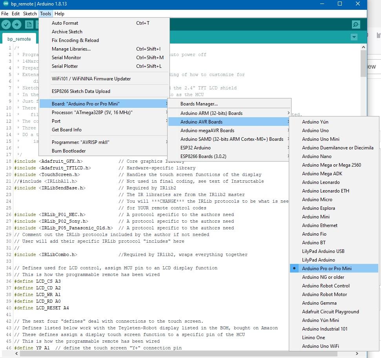This screenshot has width=381, height=358.
Task: Select Arduino Uno WiFi board
Action: coord(334,346)
